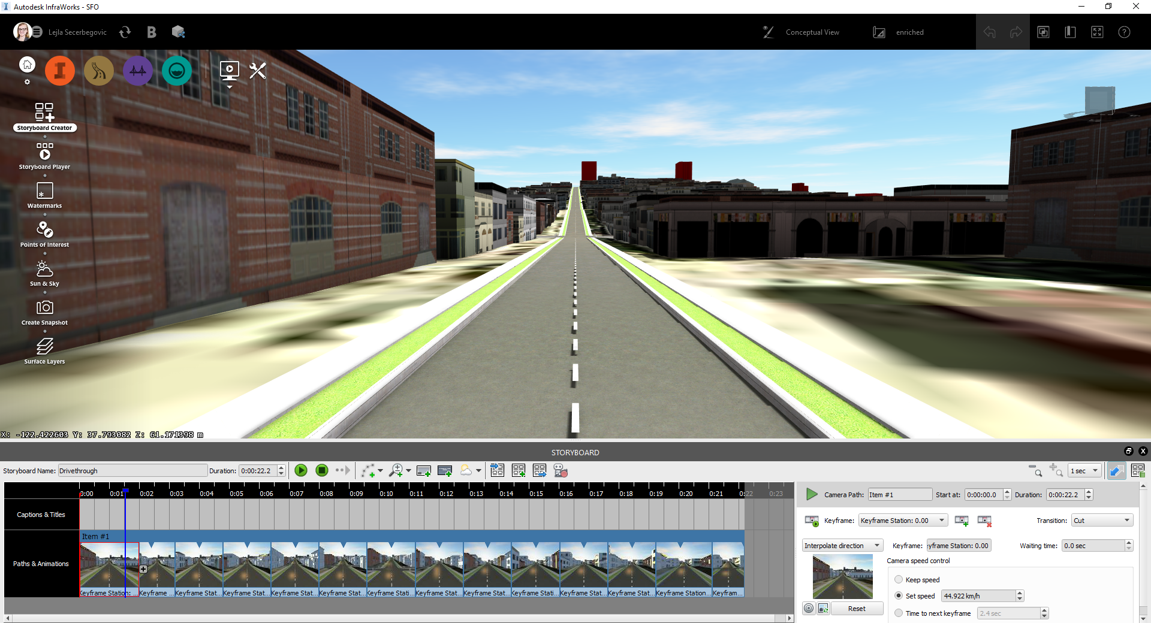
Task: Select the Set speed radio button
Action: (x=898, y=595)
